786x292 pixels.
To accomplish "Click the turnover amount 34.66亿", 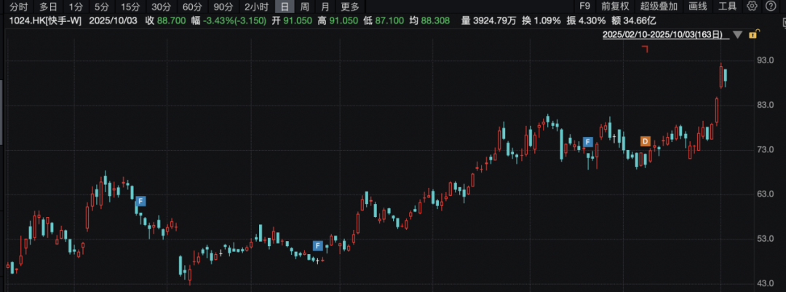I will [x=639, y=20].
